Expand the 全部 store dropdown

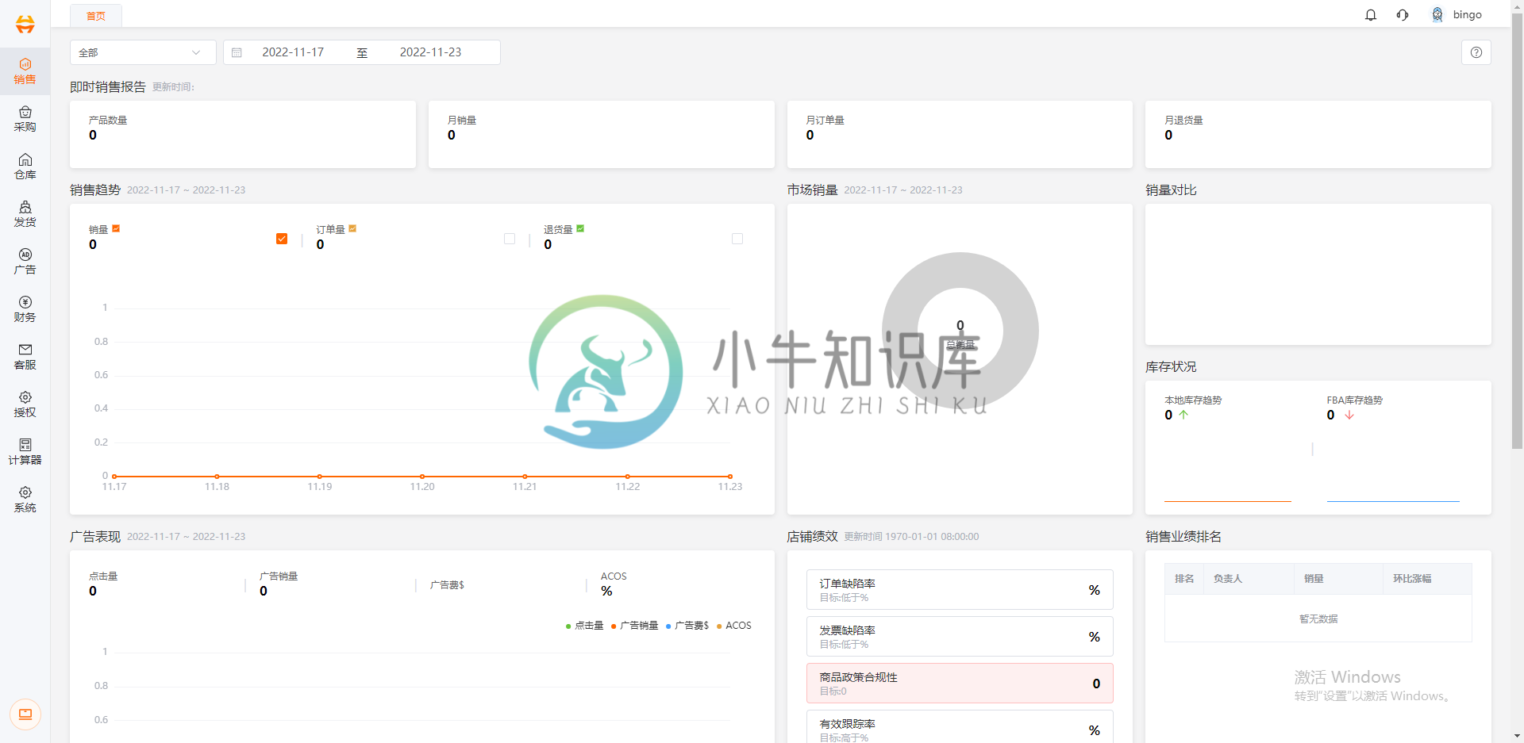tap(143, 52)
